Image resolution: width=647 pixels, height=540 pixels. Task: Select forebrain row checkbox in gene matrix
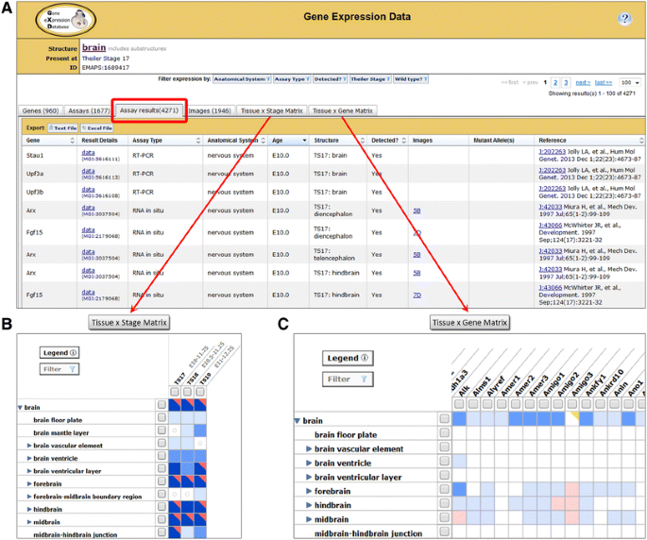[444, 490]
